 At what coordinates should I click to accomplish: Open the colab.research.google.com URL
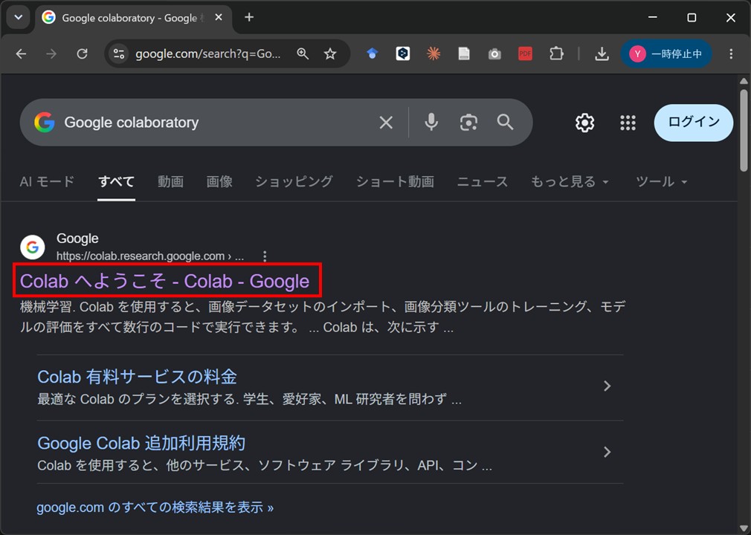pos(150,256)
